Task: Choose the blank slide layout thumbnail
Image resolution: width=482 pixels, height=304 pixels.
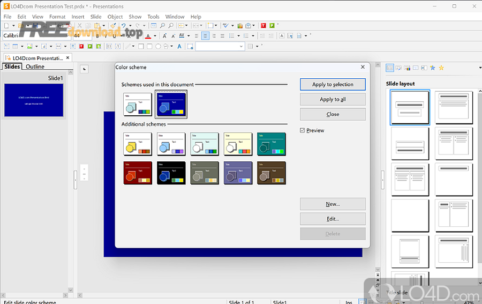Action: (x=410, y=216)
